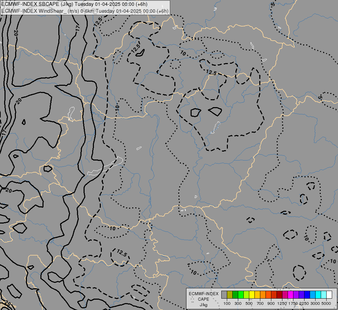This screenshot has width=338, height=310.
Task: Click the amber swatch above the 700 tick
Action: click(x=257, y=294)
